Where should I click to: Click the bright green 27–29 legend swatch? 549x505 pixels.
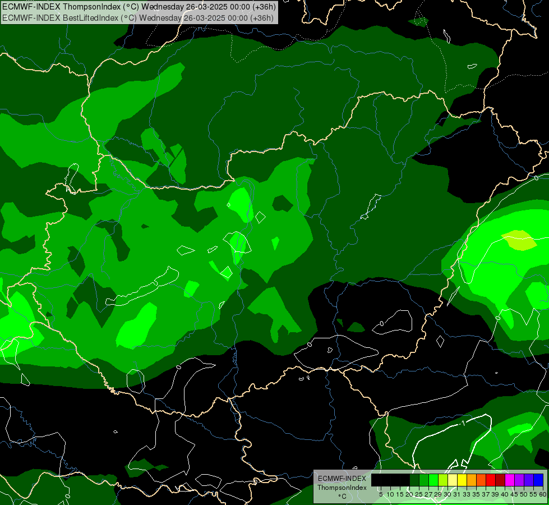(433, 480)
